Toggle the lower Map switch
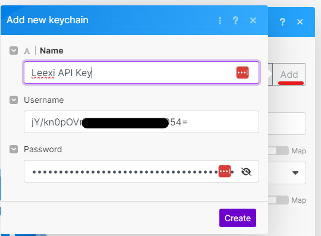Screen dimensions: 321x236 278,200
